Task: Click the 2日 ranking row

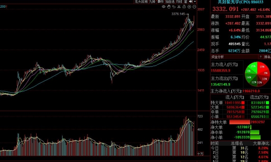Action: (x=241, y=153)
